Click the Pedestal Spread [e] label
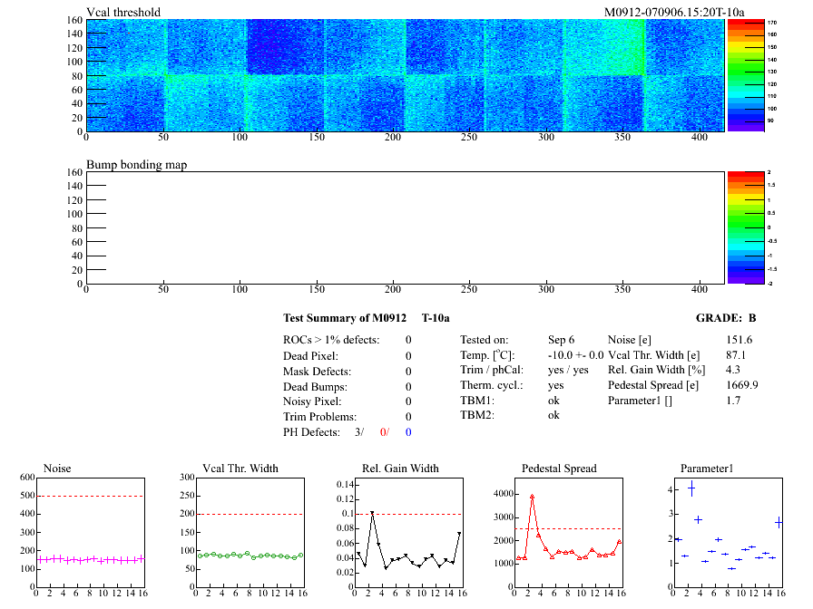 tap(653, 385)
